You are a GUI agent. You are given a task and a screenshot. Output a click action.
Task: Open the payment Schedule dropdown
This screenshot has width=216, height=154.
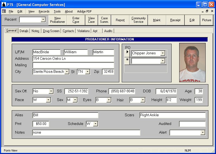95,124
